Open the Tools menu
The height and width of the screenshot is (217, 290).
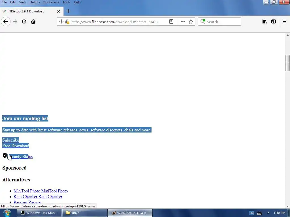point(66,2)
